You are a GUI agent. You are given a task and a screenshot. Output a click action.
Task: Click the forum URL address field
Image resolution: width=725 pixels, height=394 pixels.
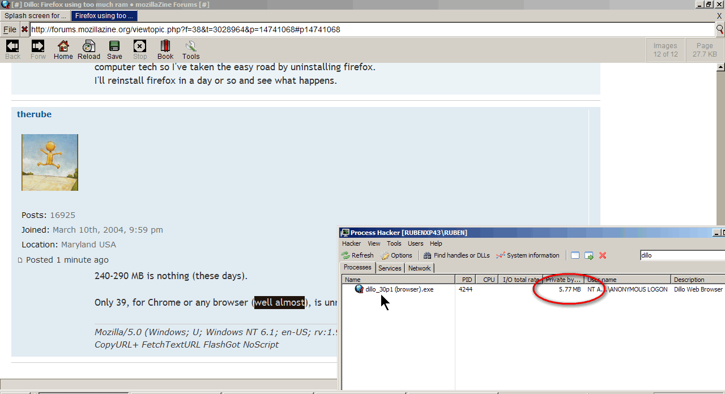click(x=373, y=29)
